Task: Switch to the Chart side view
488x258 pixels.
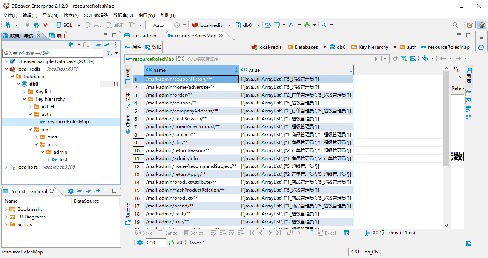Action: click(128, 124)
